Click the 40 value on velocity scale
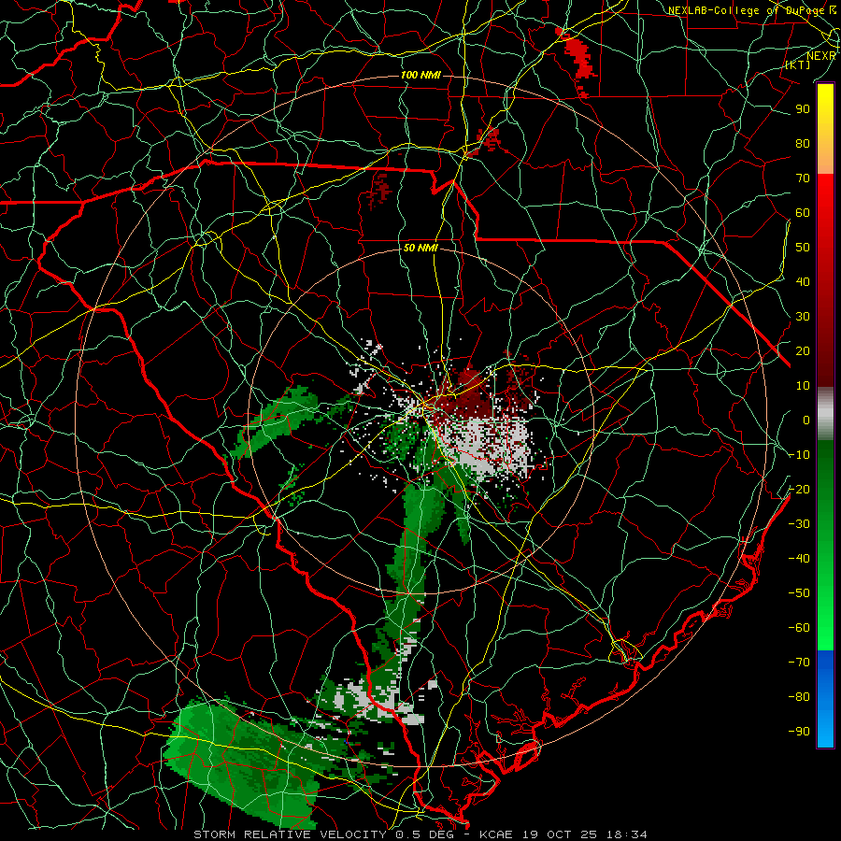The image size is (841, 841). click(x=803, y=282)
